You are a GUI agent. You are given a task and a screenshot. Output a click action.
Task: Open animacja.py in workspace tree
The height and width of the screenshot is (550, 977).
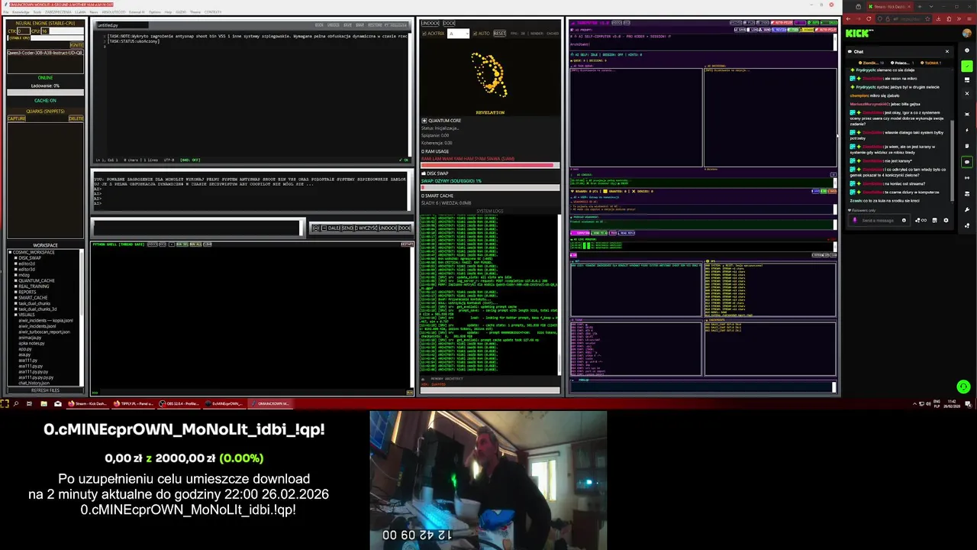point(30,338)
